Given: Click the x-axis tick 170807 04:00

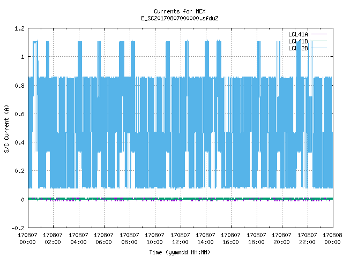Looking at the screenshot, I should pyautogui.click(x=78, y=239).
